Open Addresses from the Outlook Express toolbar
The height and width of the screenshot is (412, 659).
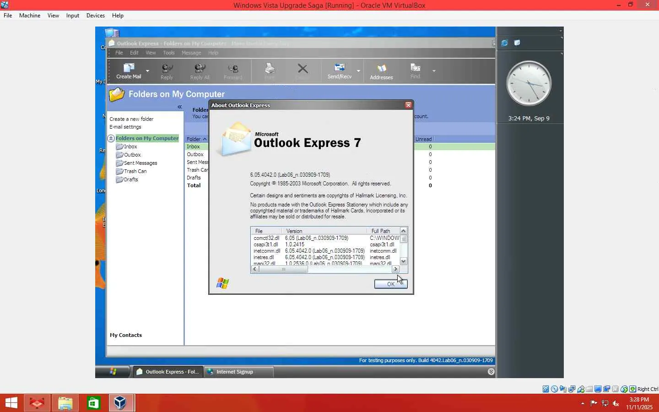tap(381, 72)
